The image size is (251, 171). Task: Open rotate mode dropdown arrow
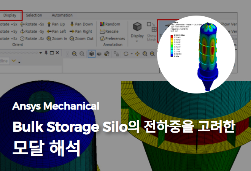(132, 54)
